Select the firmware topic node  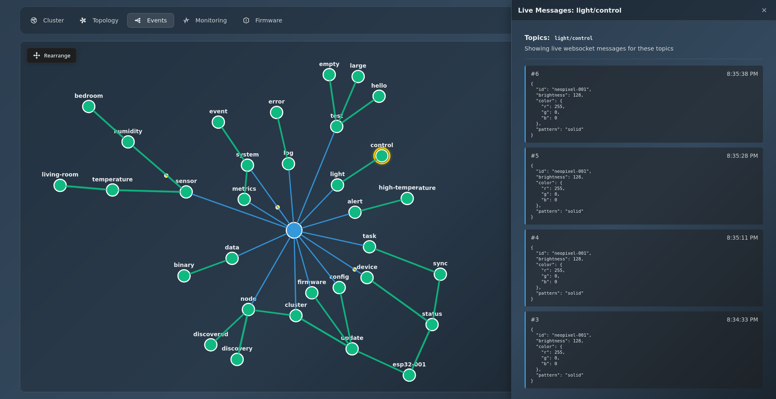pyautogui.click(x=312, y=293)
